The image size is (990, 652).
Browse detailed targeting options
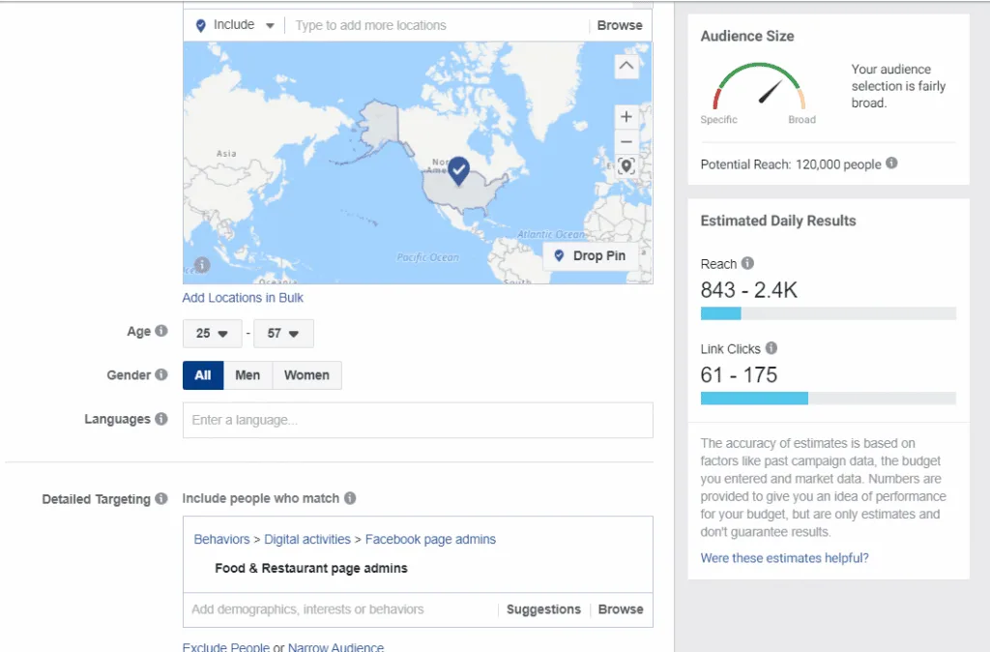click(x=621, y=609)
